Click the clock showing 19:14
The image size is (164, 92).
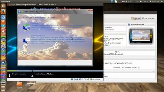pyautogui.click(x=146, y=1)
